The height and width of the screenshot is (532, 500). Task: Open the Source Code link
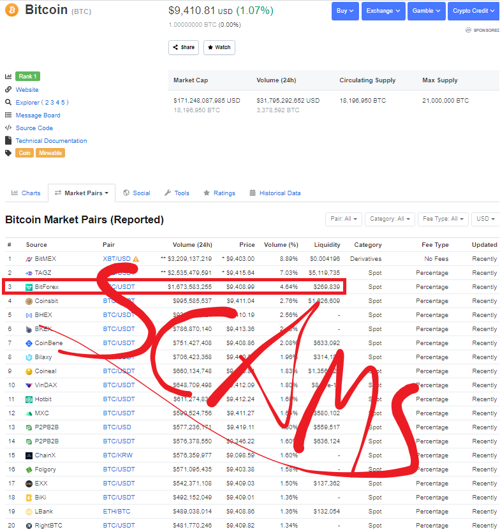coord(34,128)
